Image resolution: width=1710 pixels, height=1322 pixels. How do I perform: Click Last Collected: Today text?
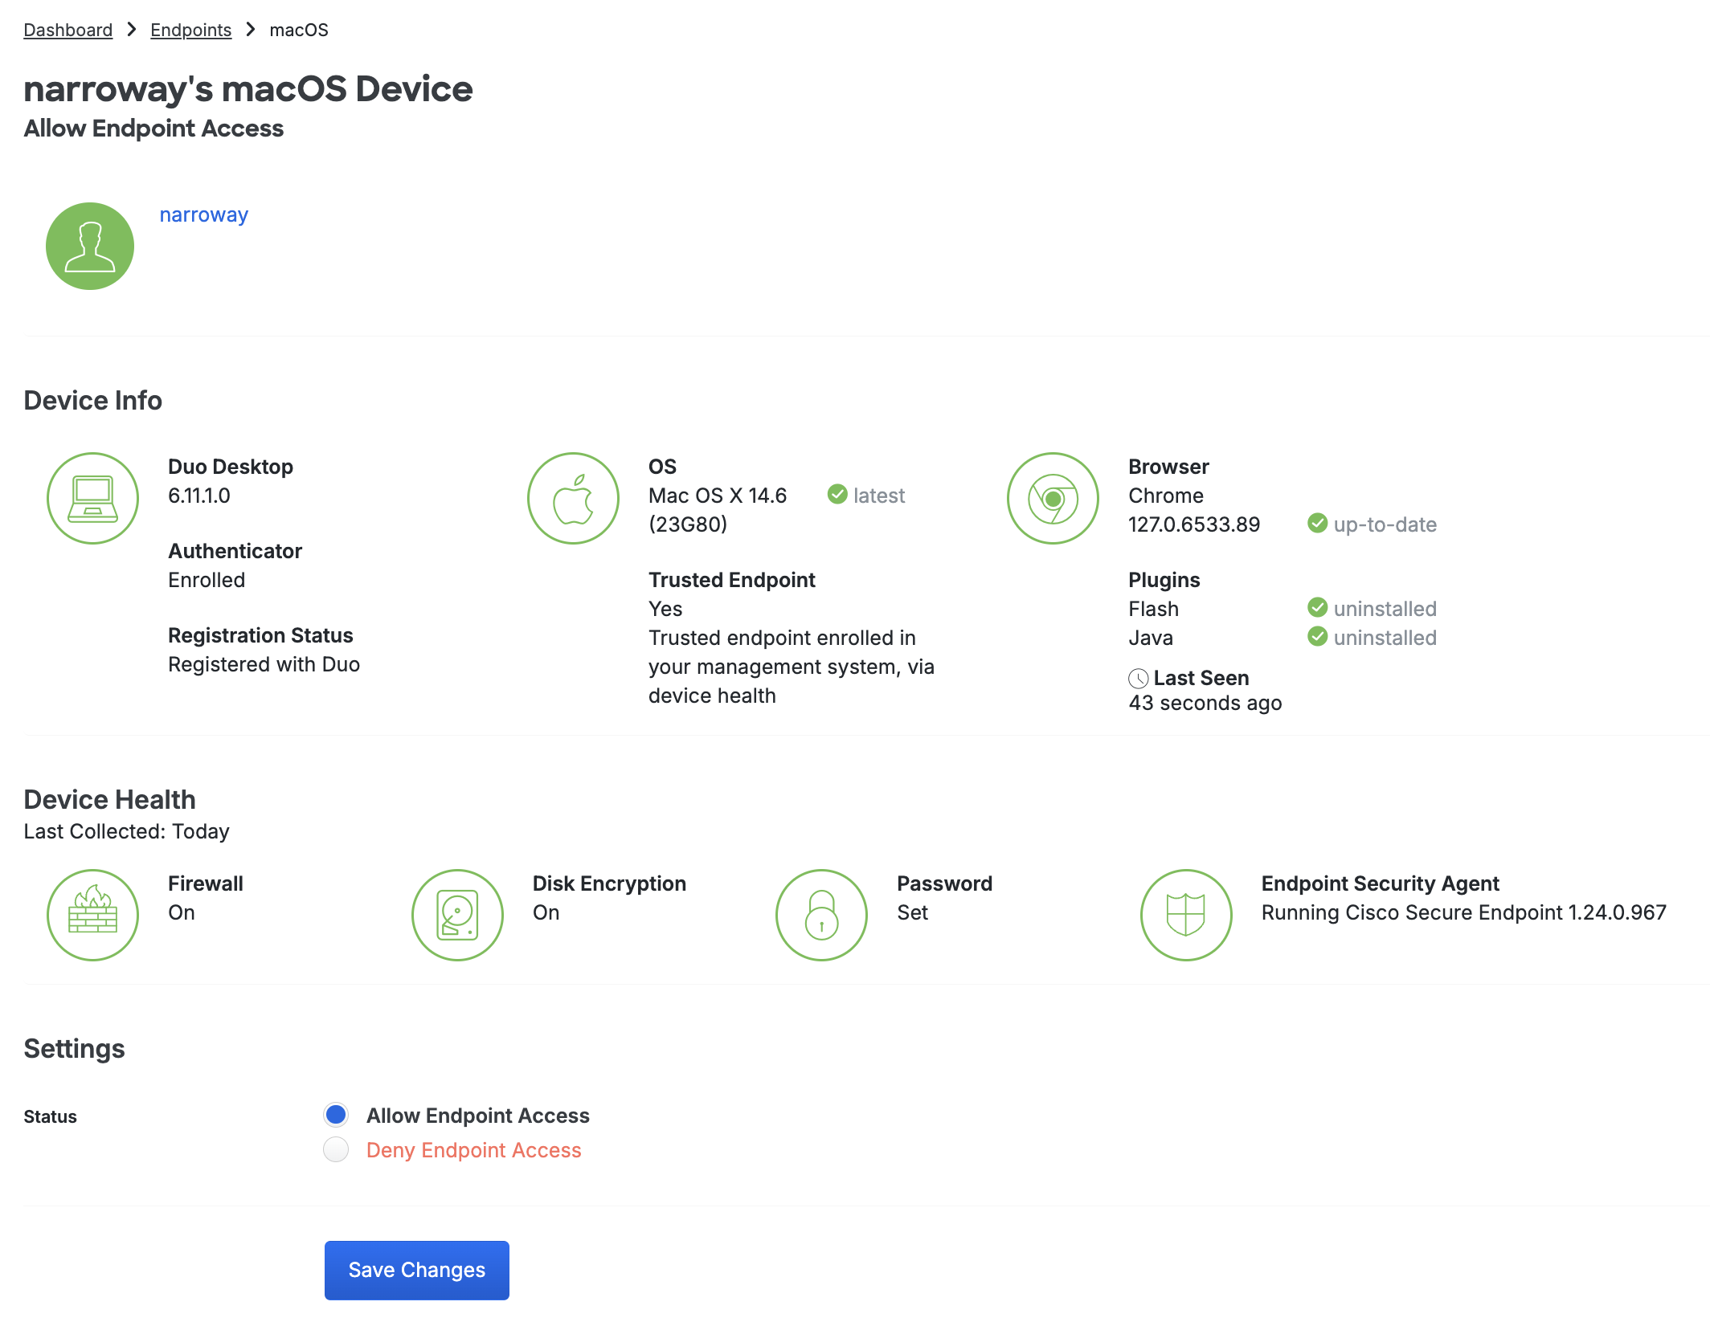126,831
